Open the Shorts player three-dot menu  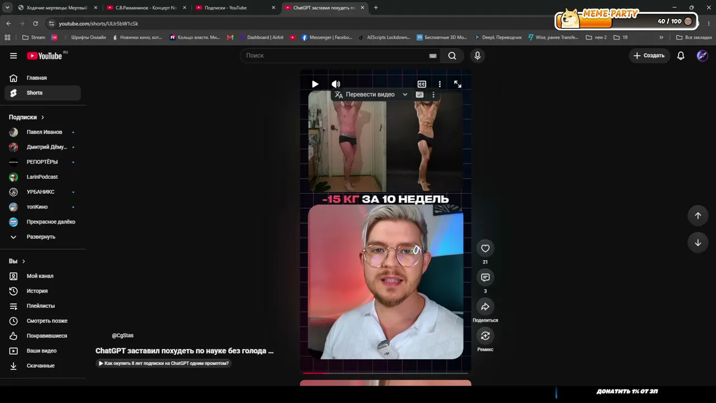pos(440,84)
